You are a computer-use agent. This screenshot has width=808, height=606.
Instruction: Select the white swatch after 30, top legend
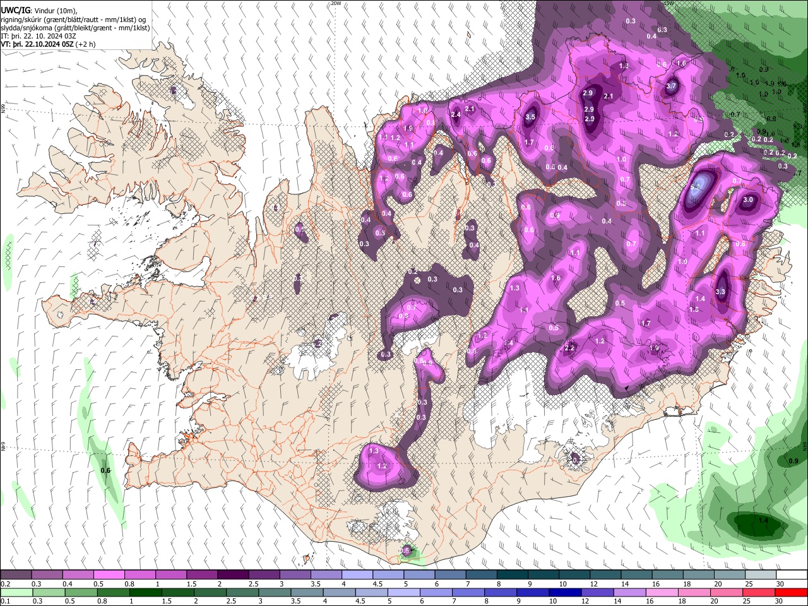792,575
